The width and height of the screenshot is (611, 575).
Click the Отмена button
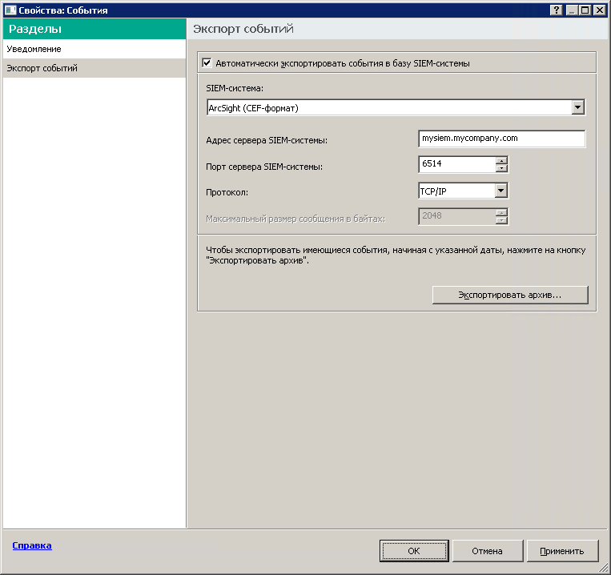pos(487,551)
